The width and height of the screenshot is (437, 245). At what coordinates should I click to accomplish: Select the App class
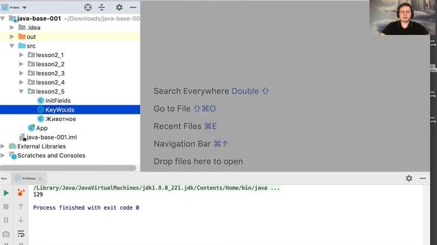click(42, 128)
